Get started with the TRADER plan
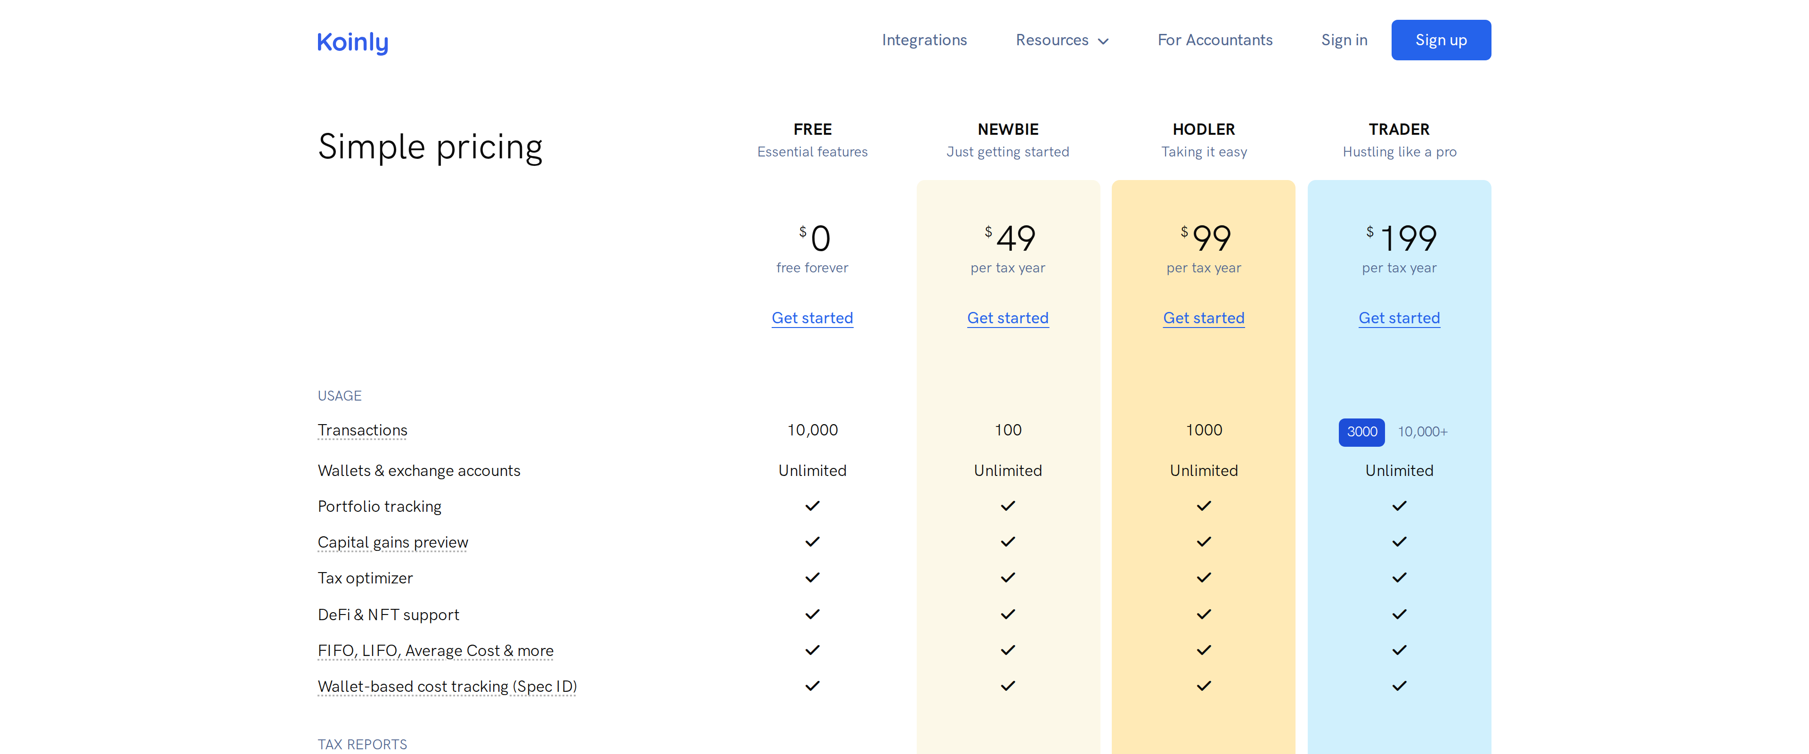 (x=1399, y=318)
